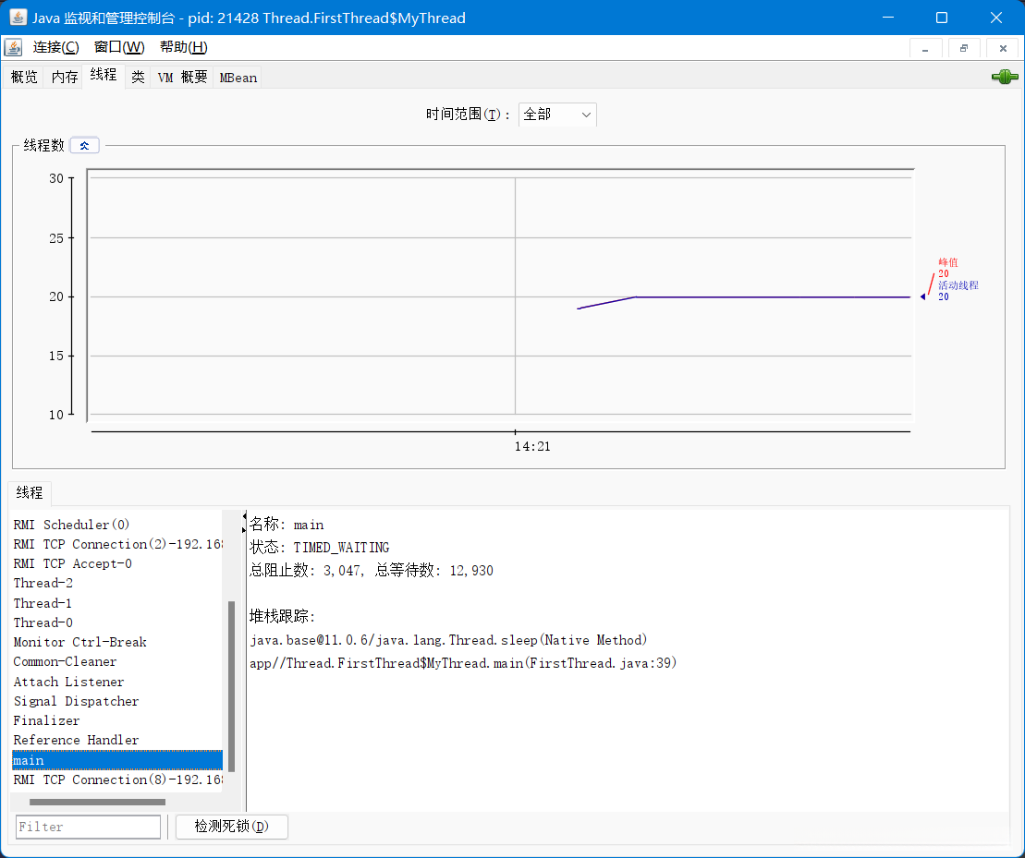Restore the inner window frame button
1025x858 pixels.
tap(964, 48)
